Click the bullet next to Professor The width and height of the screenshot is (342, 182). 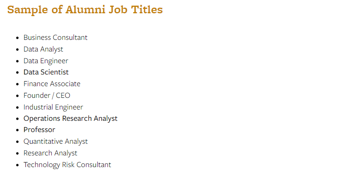[x=17, y=130]
